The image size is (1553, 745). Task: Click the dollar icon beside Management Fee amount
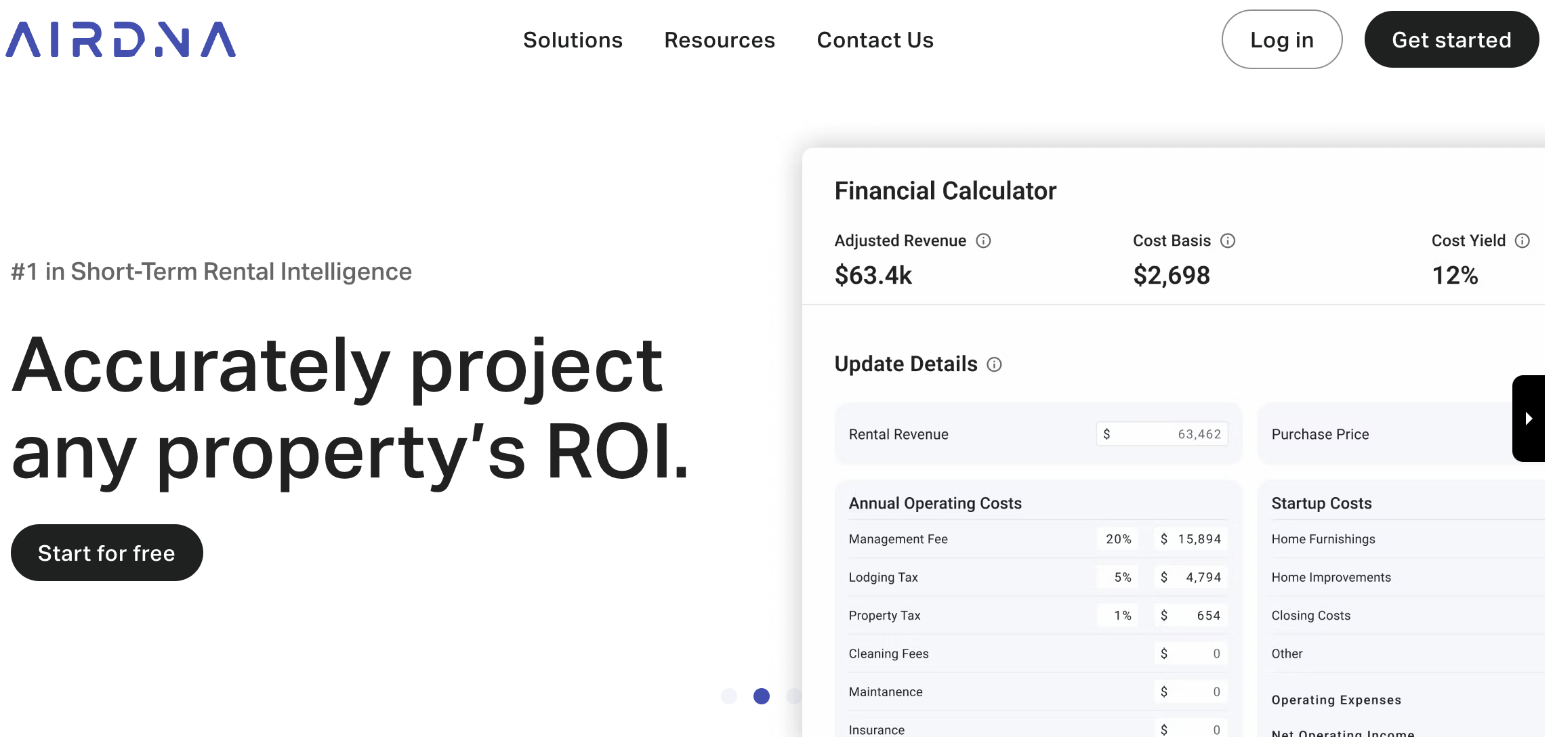coord(1163,539)
